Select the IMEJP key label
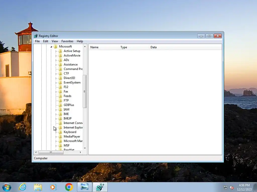This screenshot has width=257, height=192. tap(68, 118)
